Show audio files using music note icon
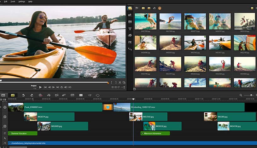The width and height of the screenshot is (257, 148). pos(154,8)
